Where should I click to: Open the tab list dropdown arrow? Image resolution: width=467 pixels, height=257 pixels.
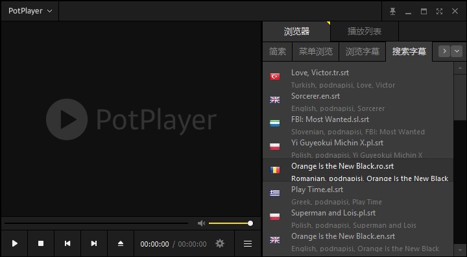coord(457,51)
